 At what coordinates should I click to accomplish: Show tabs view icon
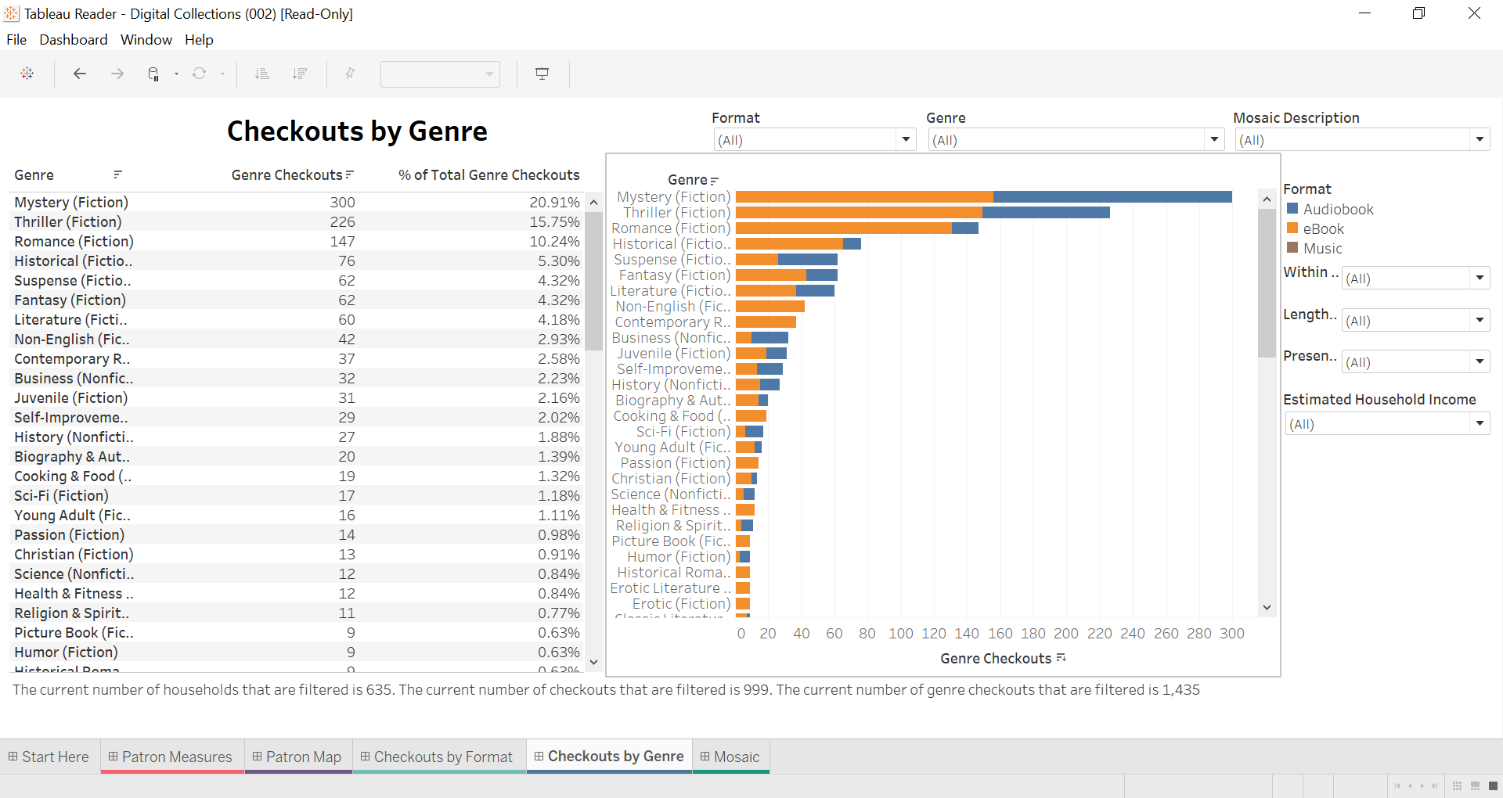coord(1493,785)
